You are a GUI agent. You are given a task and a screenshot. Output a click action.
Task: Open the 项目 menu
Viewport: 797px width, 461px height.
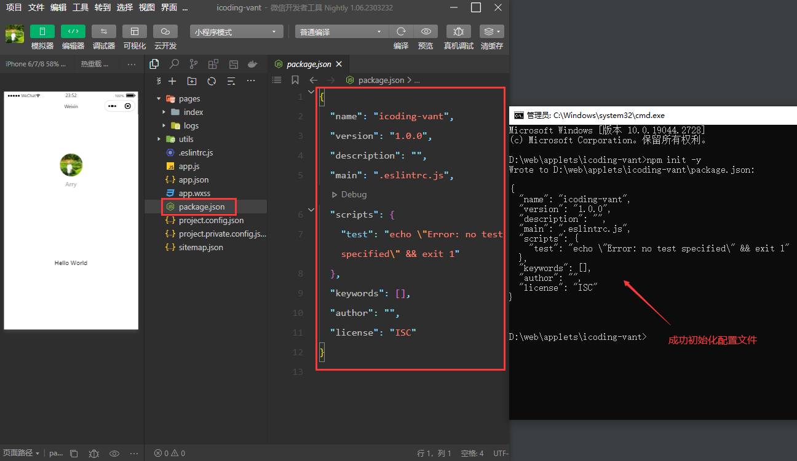tap(14, 7)
